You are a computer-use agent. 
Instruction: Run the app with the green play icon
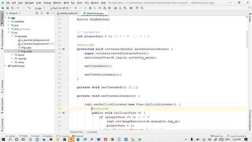76,8
